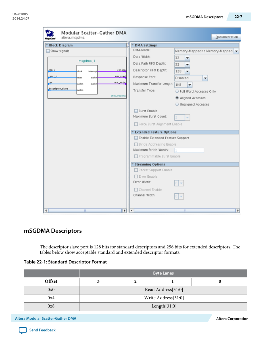Follow the Send Feedback link
The height and width of the screenshot is (351, 271).
click(x=42, y=330)
